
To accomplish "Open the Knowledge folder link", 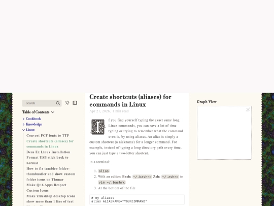I will pos(34,125).
